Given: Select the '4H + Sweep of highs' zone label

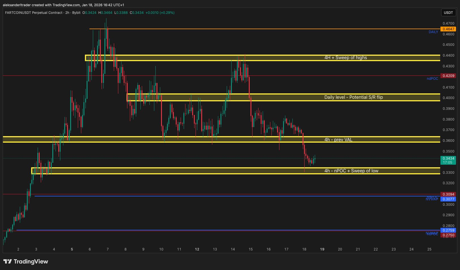Looking at the screenshot, I should click(345, 58).
